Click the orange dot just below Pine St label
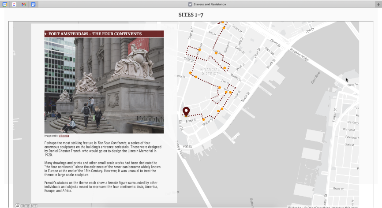Screen dimensions: 382x208 point(220,88)
